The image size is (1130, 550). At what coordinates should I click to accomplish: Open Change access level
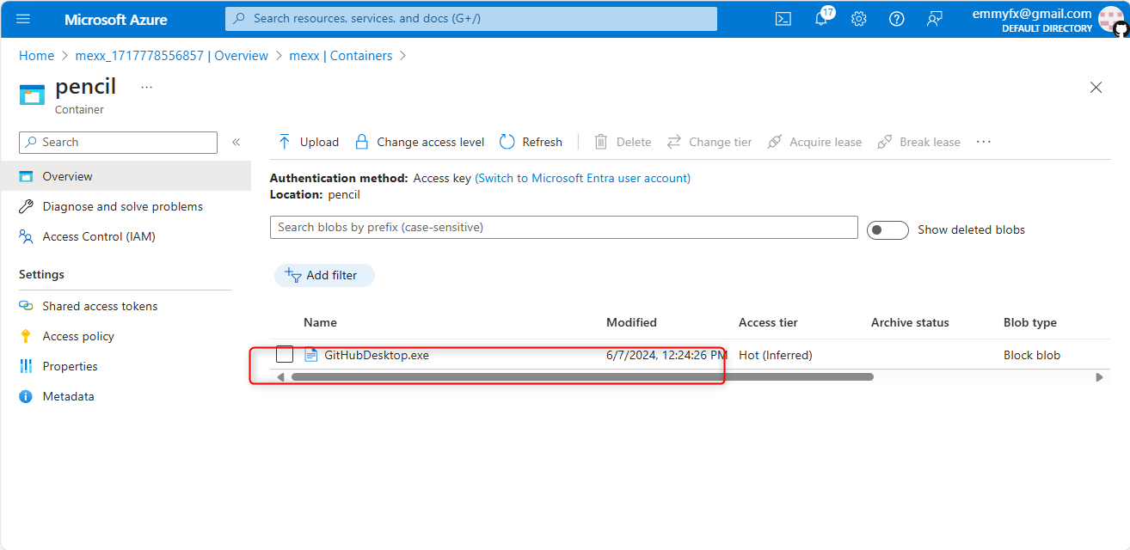coord(420,142)
